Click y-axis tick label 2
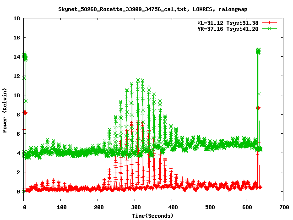Image resolution: width=293 pixels, height=220 pixels. click(18, 172)
